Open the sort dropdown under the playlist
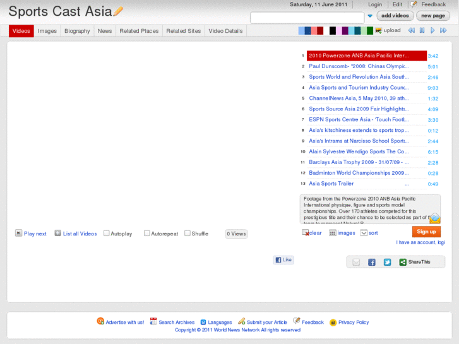 point(364,233)
